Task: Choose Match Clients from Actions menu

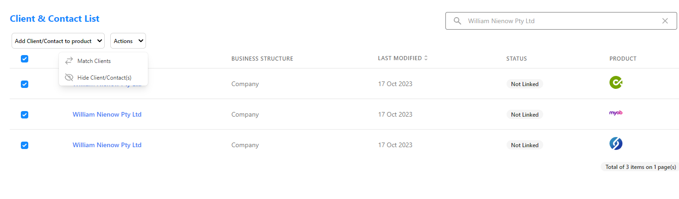Action: 94,61
